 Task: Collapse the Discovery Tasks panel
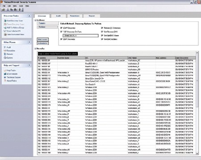tap(29, 16)
